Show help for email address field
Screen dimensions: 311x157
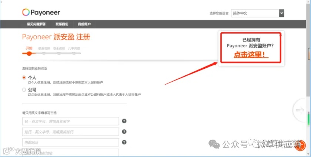point(124,142)
